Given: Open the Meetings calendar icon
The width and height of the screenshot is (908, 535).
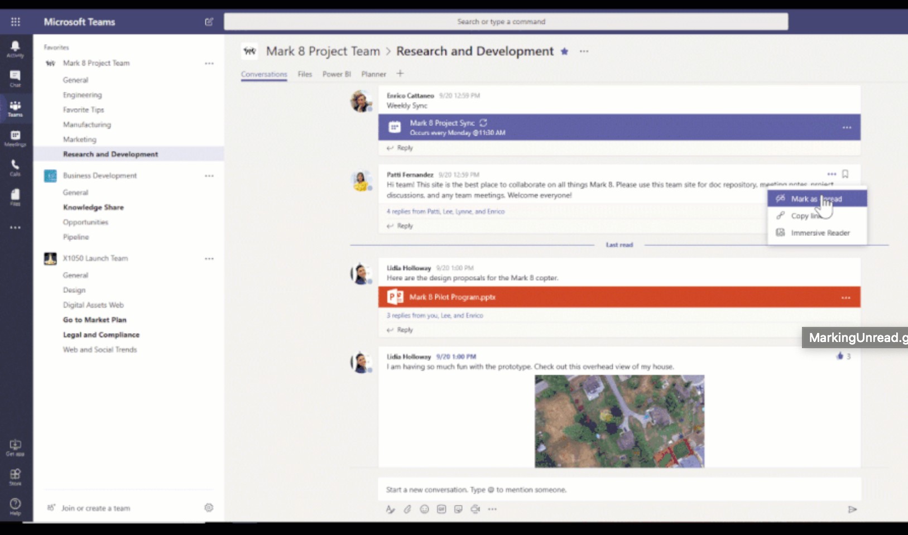Looking at the screenshot, I should point(15,138).
